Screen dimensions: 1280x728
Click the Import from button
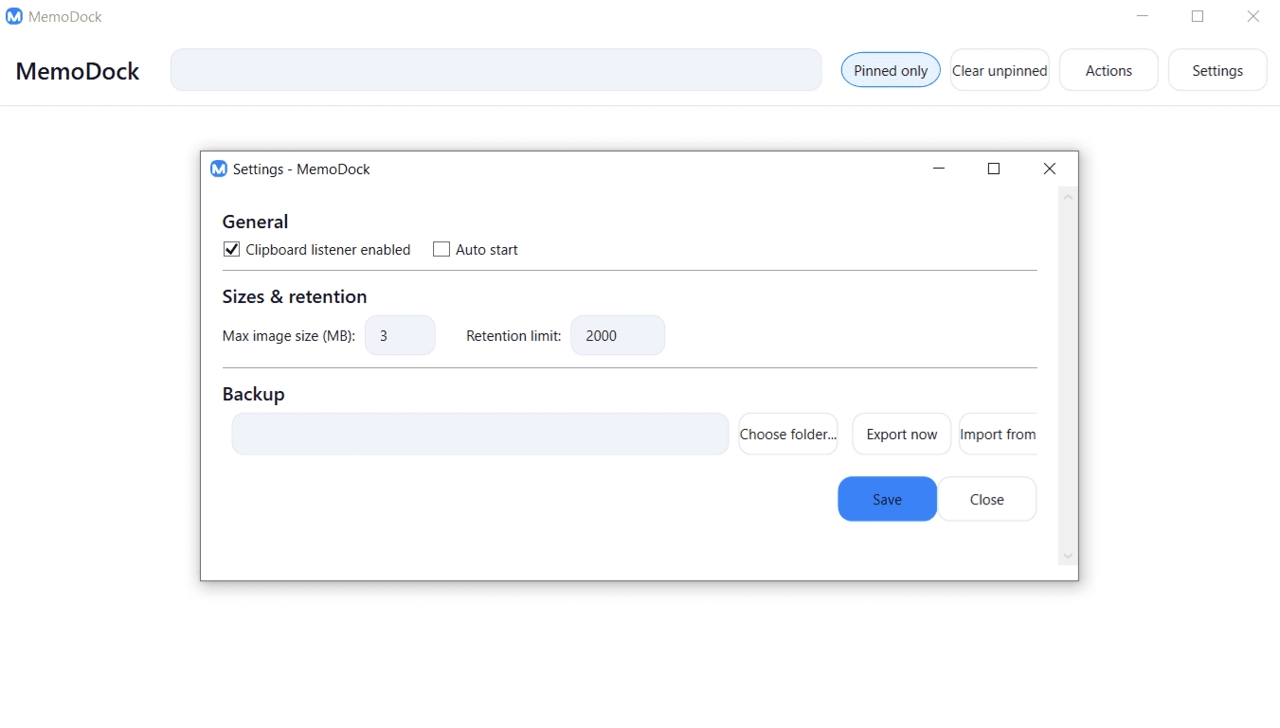point(998,435)
